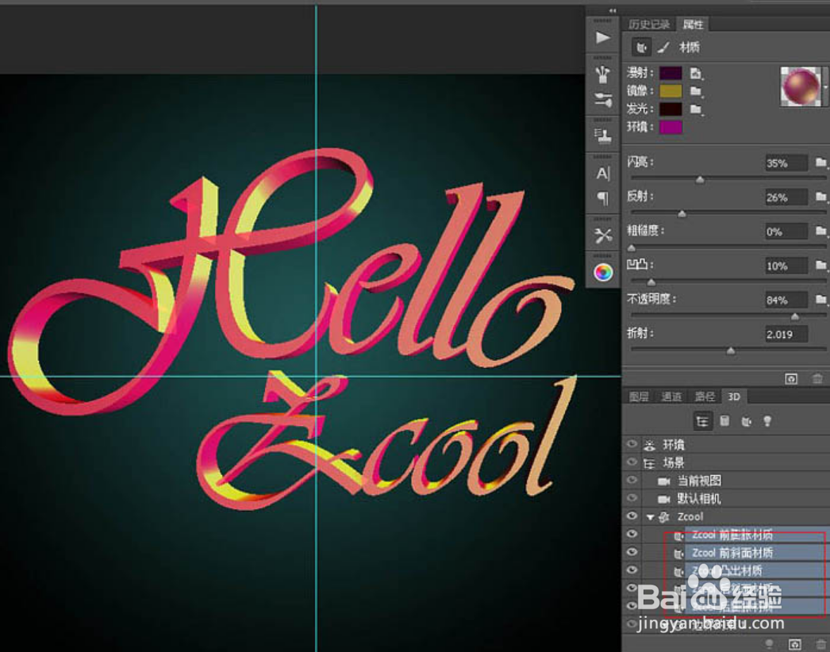Click the 环境 ambient color swatch
The image size is (830, 652).
pyautogui.click(x=671, y=127)
